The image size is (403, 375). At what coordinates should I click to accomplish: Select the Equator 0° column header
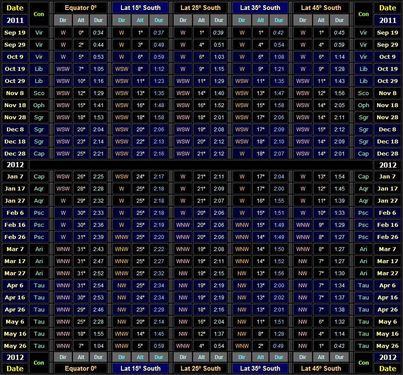[81, 7]
